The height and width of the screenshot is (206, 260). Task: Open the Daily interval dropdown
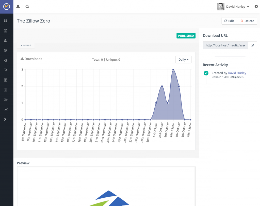tap(183, 60)
